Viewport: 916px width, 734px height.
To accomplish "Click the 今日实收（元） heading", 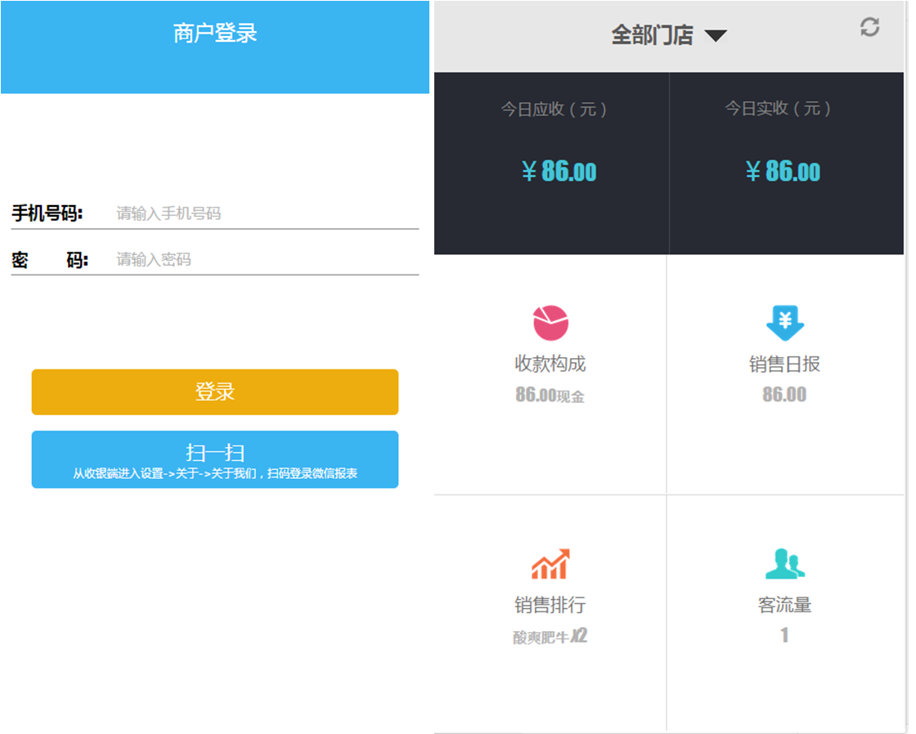I will coord(778,108).
